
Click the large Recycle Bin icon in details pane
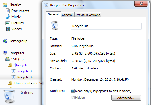tap(9, 96)
